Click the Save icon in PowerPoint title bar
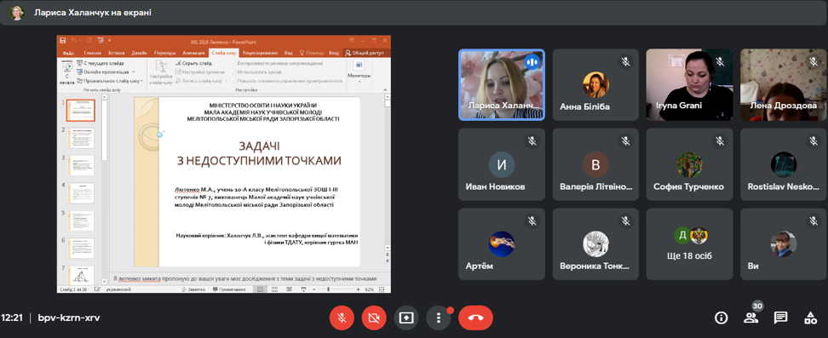The image size is (828, 338). [63, 40]
